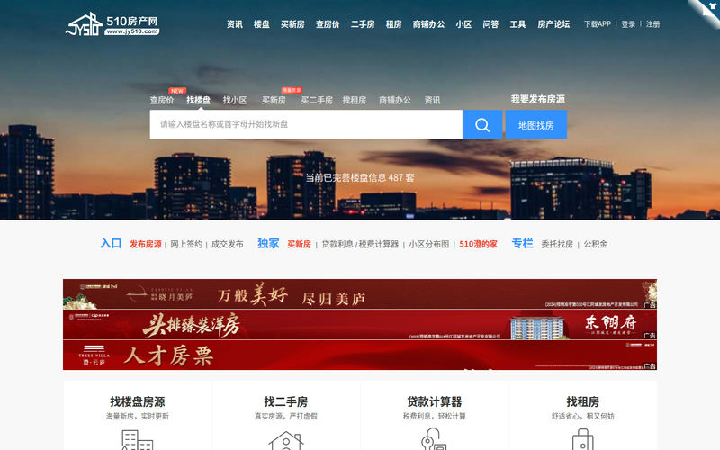The height and width of the screenshot is (450, 720).
Task: Open the 委托找房 link
Action: click(x=557, y=244)
